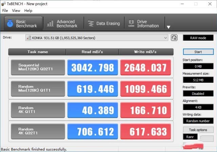The image size is (217, 152).
Task: Open Task options
Action: pos(198,130)
